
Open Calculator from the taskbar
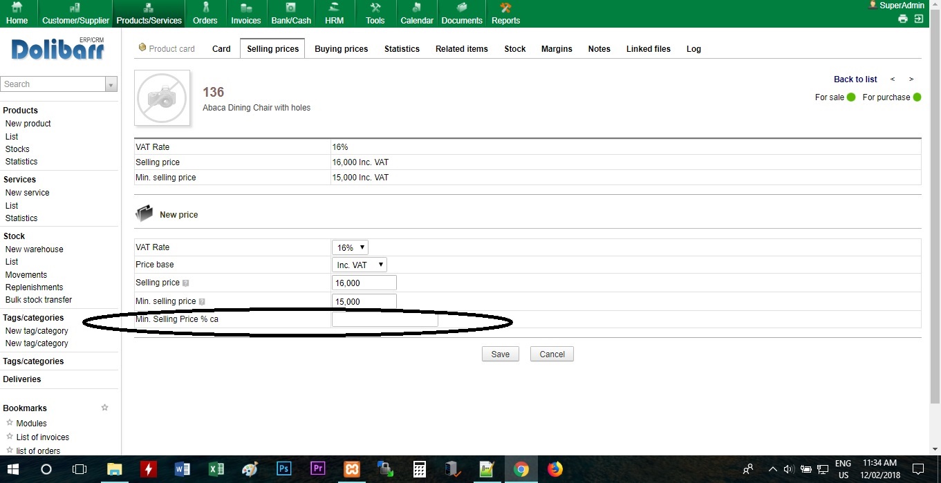tap(419, 469)
